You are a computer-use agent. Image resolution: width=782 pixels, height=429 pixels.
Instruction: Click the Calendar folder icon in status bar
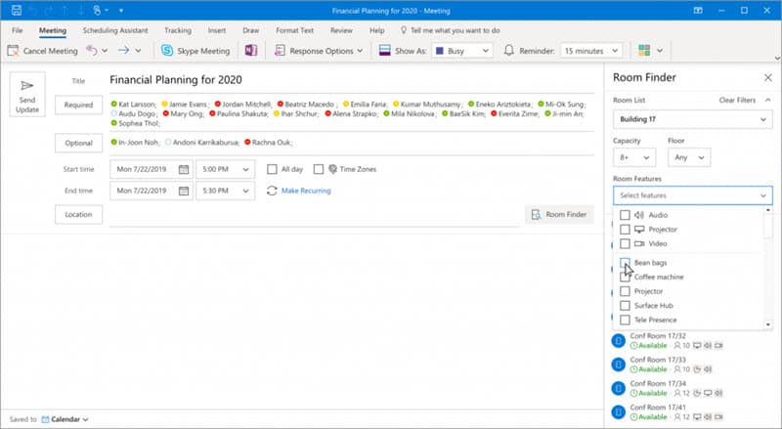[45, 419]
